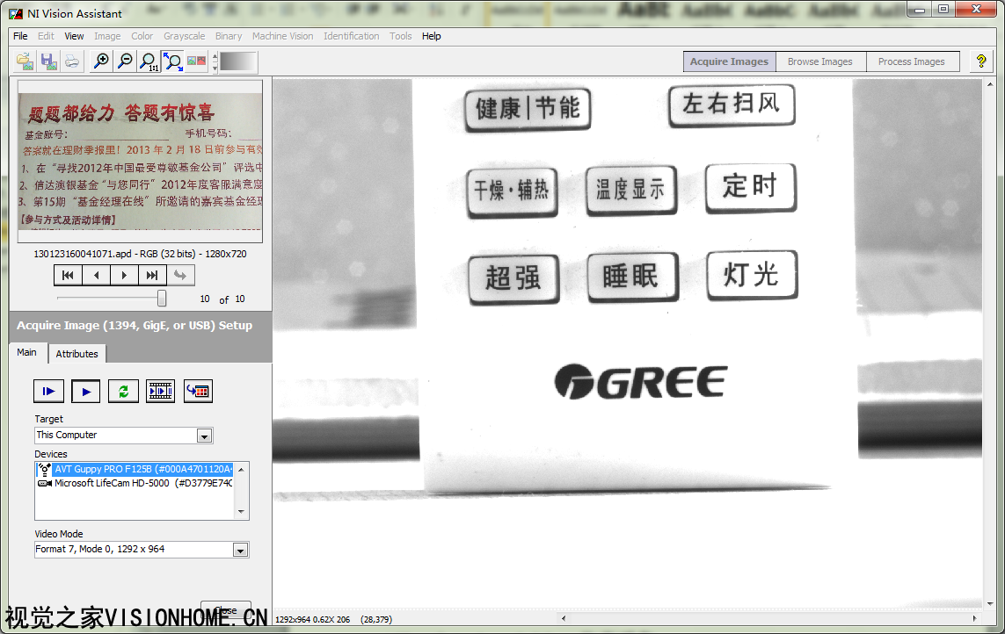The height and width of the screenshot is (634, 1005).
Task: Click the grayscale palette gradient
Action: 237,62
